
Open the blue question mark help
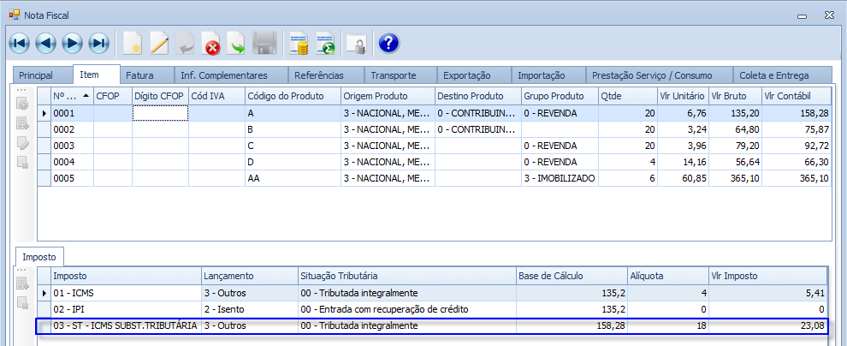coord(388,43)
